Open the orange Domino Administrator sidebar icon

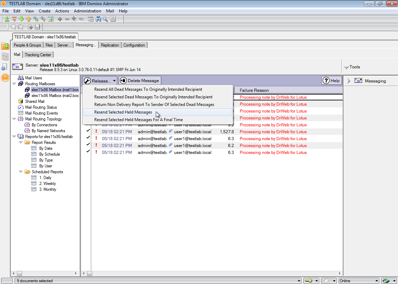[5, 78]
